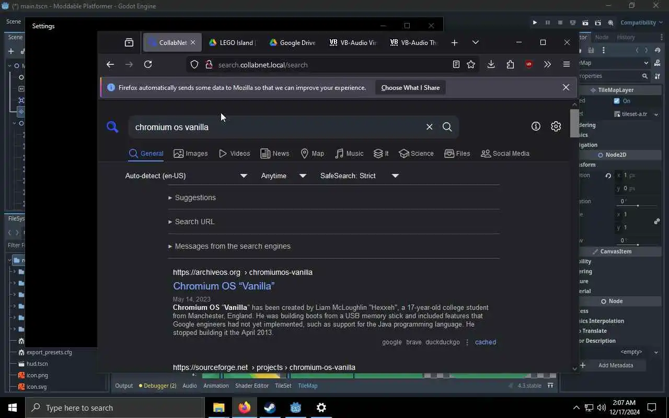Expand Godot bottom panel
The image size is (669, 418).
(550, 386)
